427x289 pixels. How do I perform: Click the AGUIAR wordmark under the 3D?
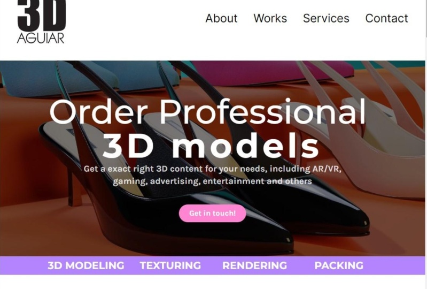41,38
